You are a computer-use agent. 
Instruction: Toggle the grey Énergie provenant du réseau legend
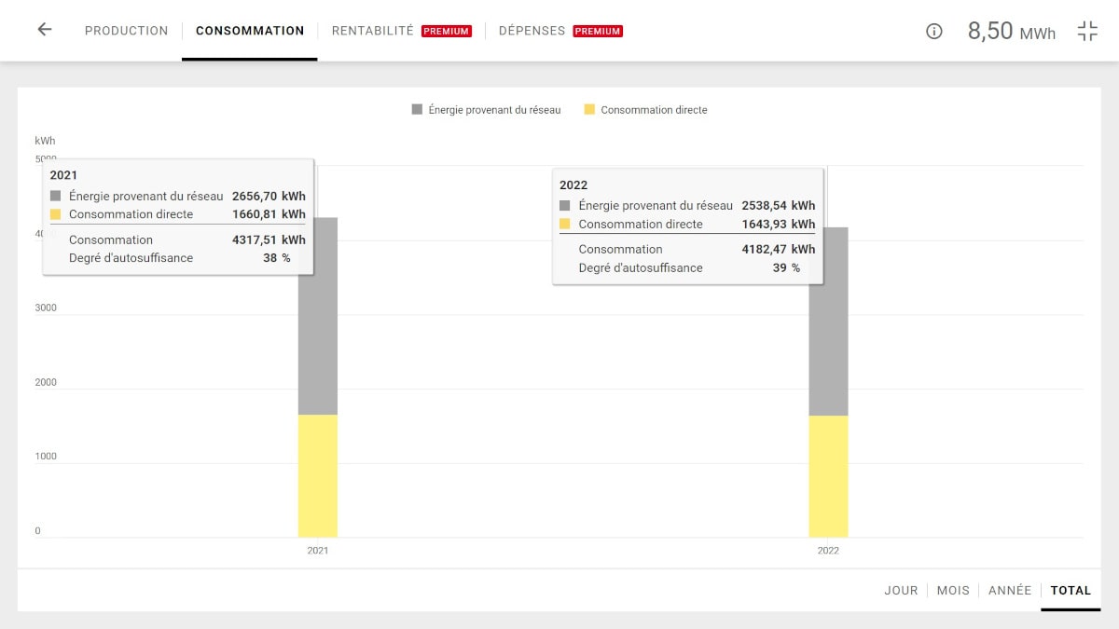pyautogui.click(x=486, y=110)
